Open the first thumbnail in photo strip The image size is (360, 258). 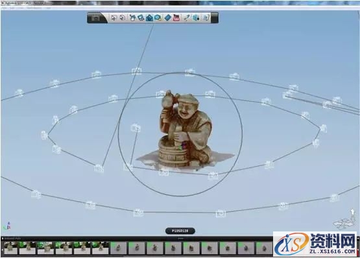[x=11, y=248]
